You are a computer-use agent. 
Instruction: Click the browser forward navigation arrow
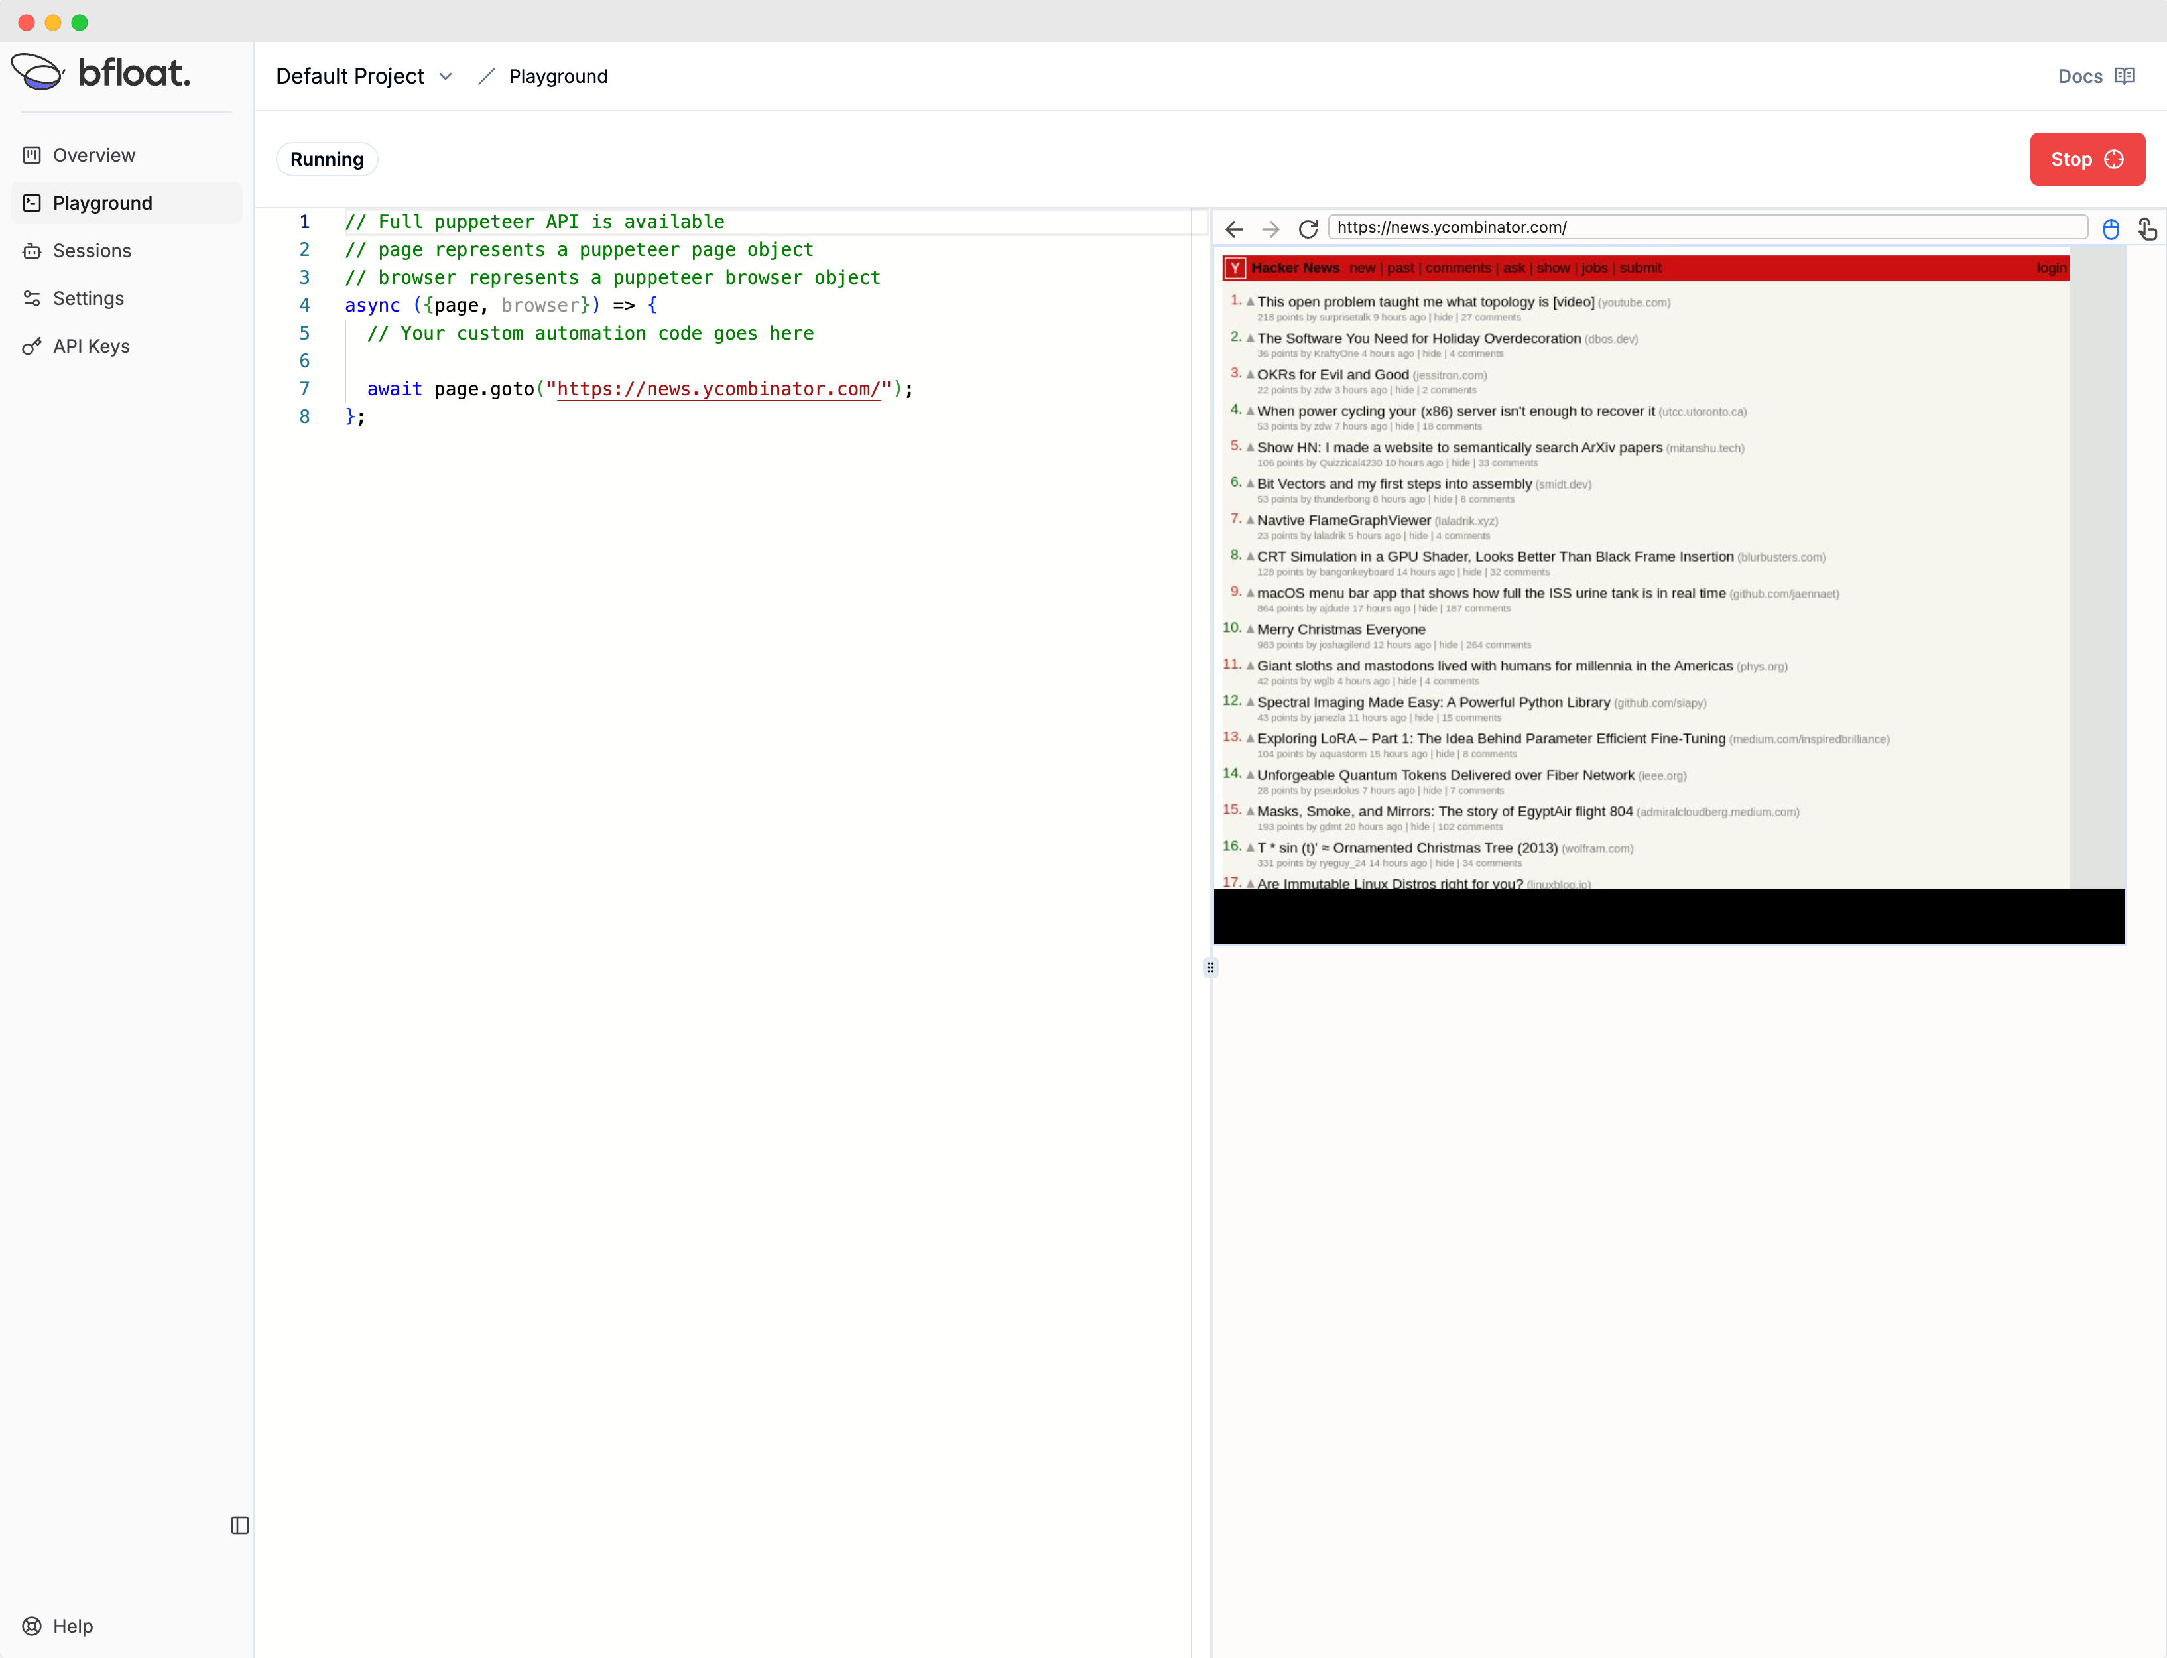coord(1270,228)
